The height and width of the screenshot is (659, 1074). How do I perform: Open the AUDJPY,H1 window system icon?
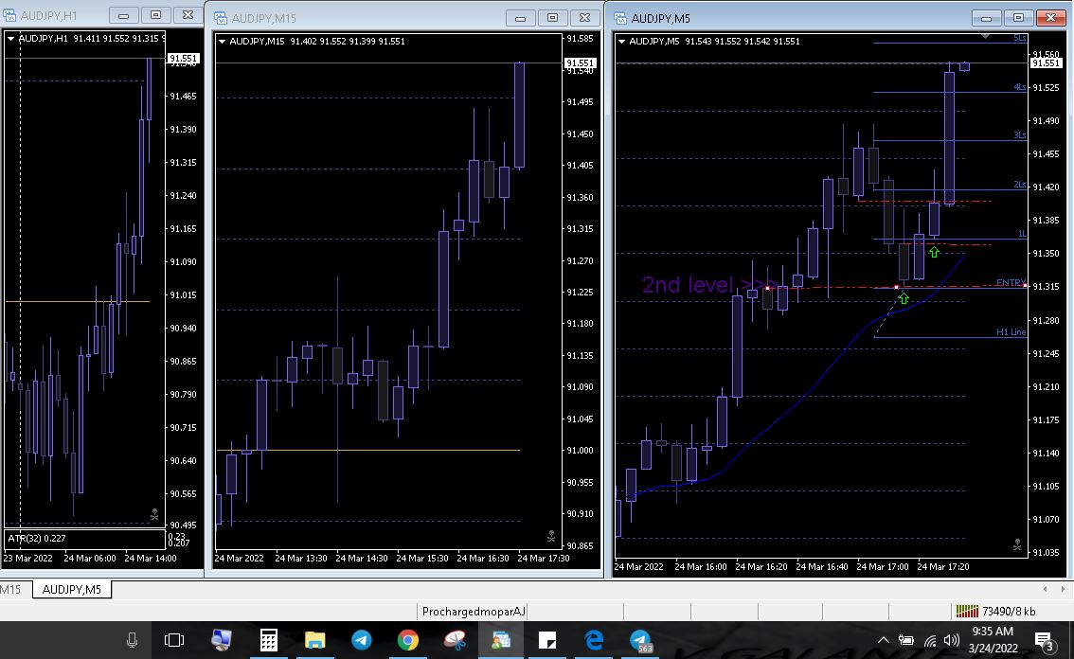pyautogui.click(x=9, y=14)
